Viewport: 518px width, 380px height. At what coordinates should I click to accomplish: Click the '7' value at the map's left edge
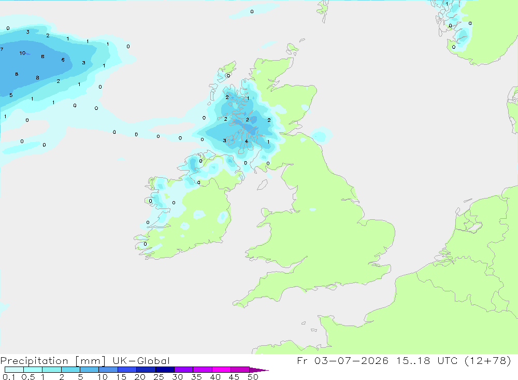pyautogui.click(x=2, y=49)
